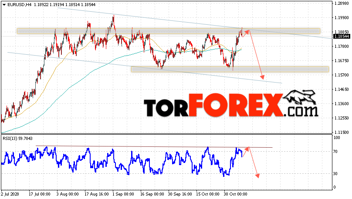Click the 1.20980 price axis label
This screenshot has height=199, width=352.
tap(342, 3)
